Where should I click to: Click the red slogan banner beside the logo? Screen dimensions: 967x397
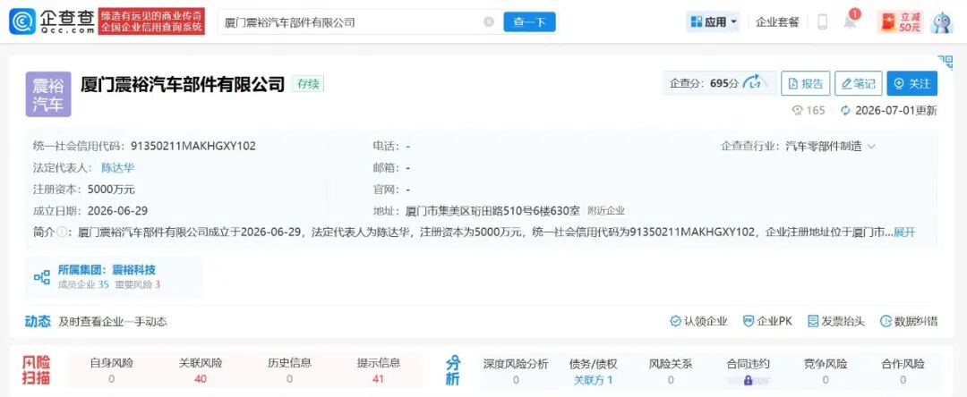(x=151, y=21)
